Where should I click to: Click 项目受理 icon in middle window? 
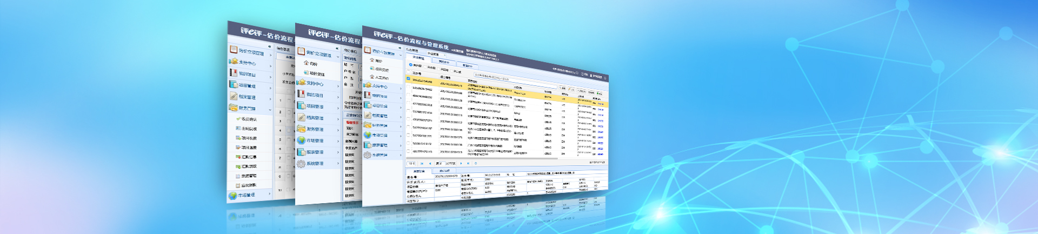click(x=306, y=72)
